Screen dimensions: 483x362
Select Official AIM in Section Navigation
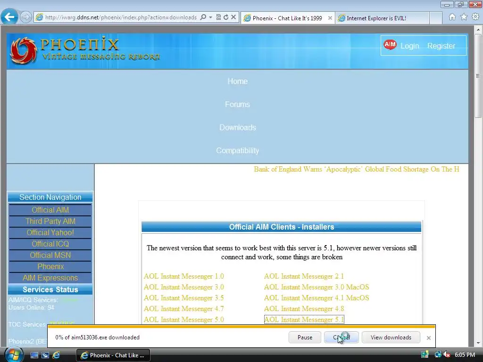50,210
